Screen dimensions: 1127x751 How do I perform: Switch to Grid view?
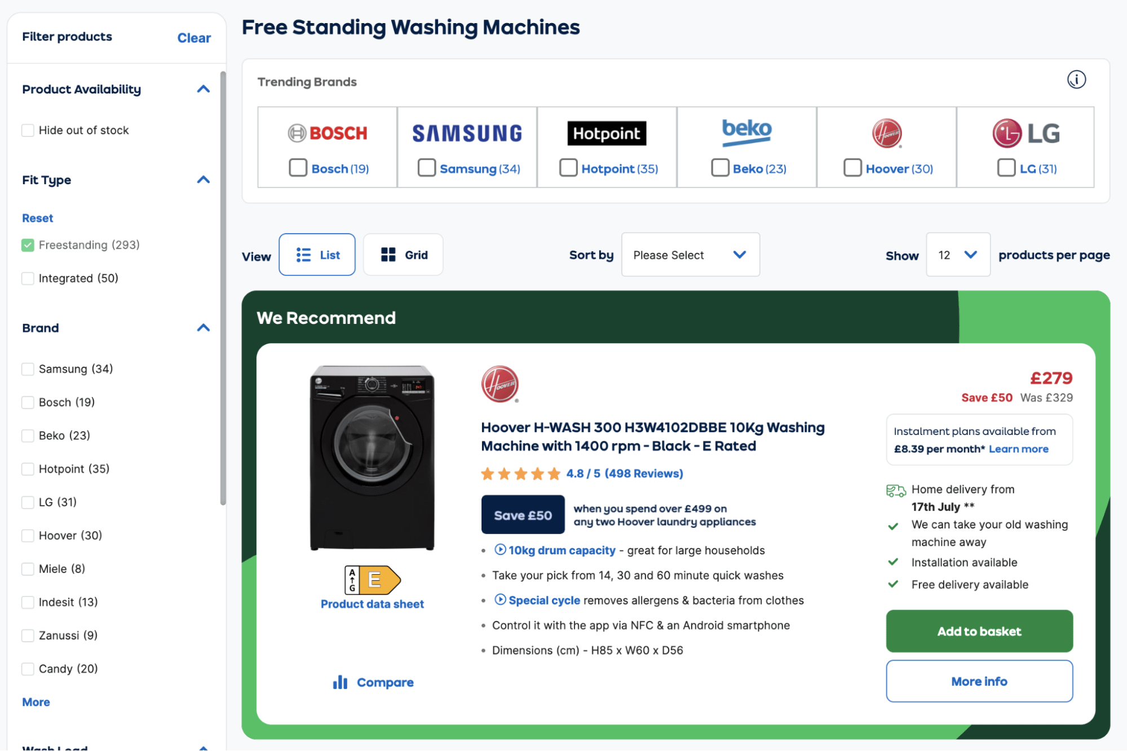(403, 255)
